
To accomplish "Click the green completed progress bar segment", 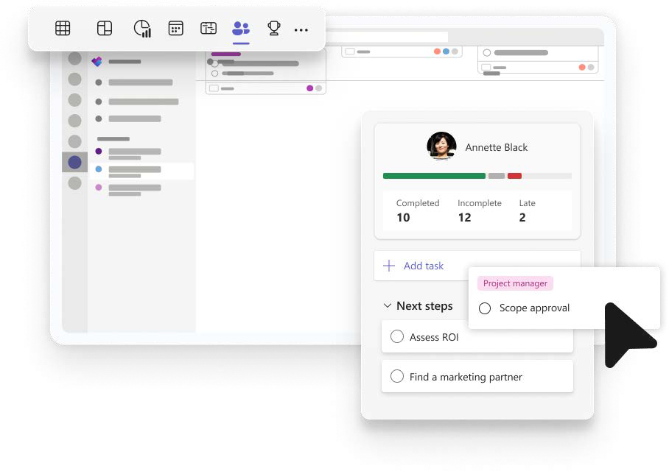I will coord(433,176).
